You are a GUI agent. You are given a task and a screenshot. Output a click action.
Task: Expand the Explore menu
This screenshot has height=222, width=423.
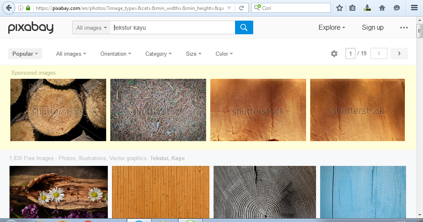click(332, 28)
